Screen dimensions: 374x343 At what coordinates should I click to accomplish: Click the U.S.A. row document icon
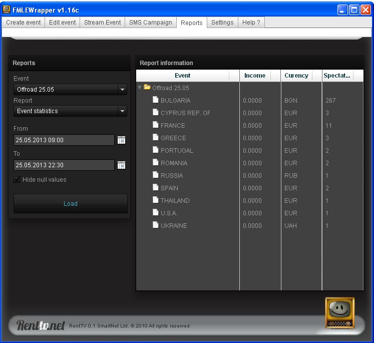click(x=156, y=212)
